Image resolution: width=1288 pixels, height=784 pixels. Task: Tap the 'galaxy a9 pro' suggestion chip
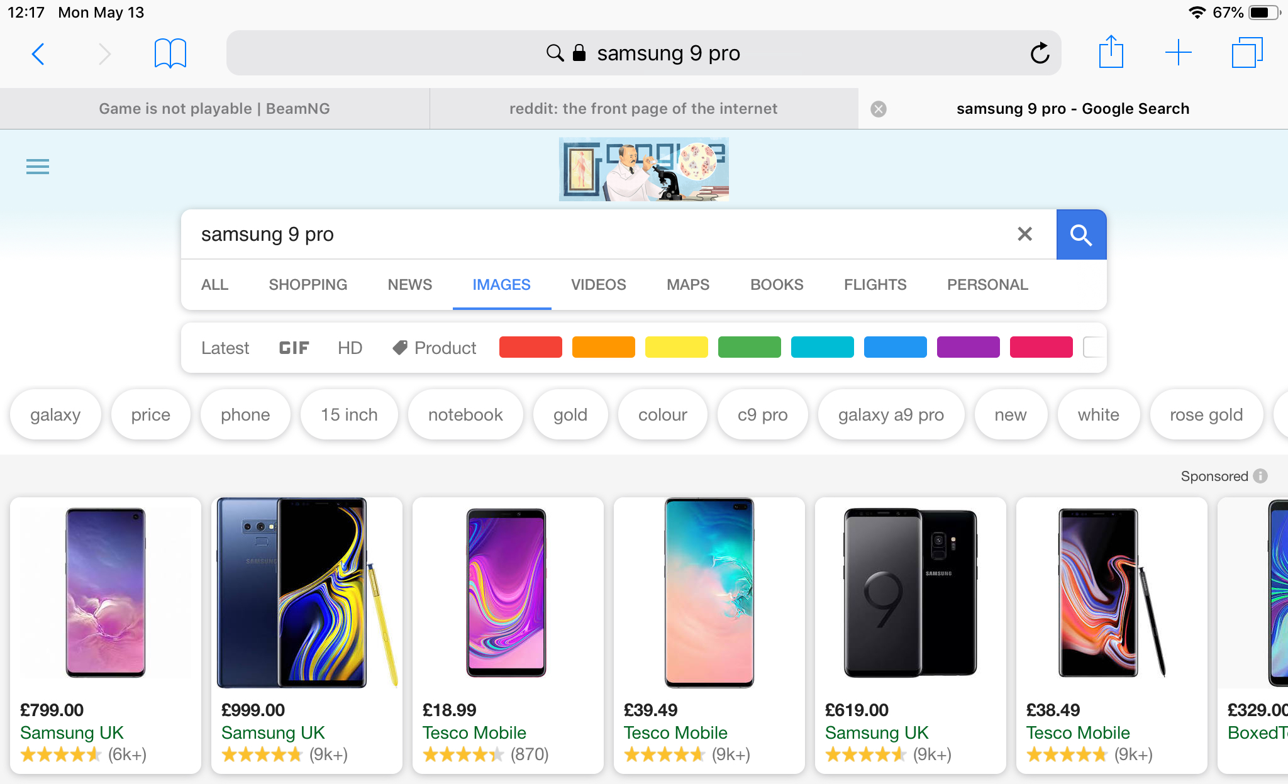coord(891,415)
